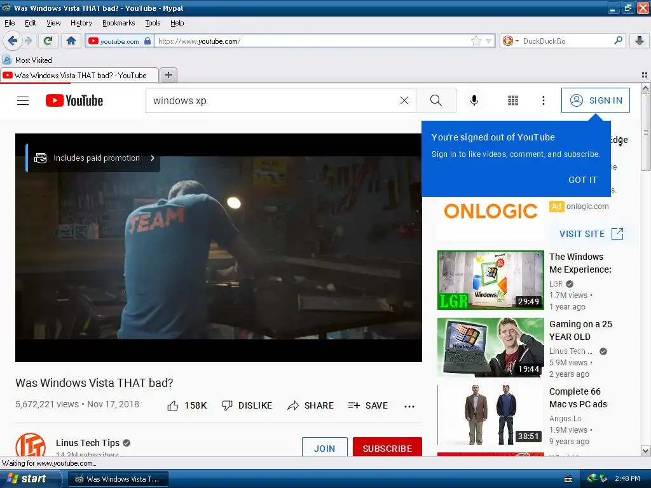Viewport: 651px width, 488px height.
Task: Click the browser Forward arrow button
Action: (28, 41)
